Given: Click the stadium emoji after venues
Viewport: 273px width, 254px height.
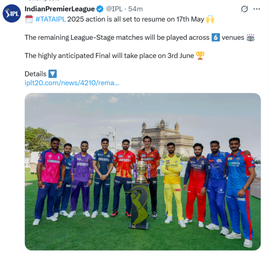Looking at the screenshot, I should (x=251, y=37).
